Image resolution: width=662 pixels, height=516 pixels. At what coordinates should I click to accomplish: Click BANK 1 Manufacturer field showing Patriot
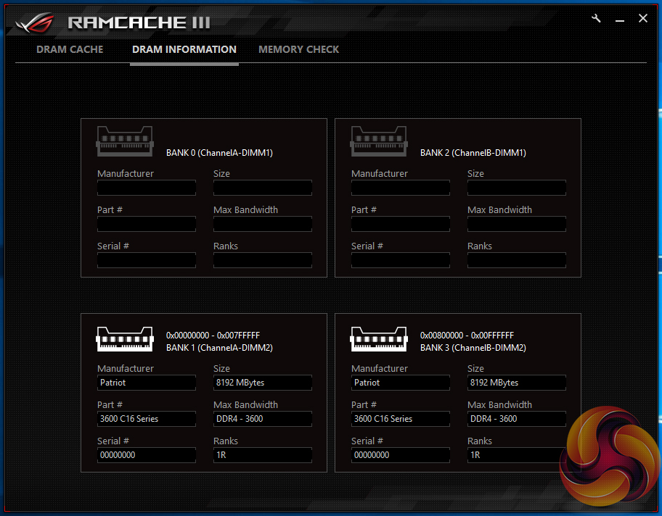click(x=147, y=383)
